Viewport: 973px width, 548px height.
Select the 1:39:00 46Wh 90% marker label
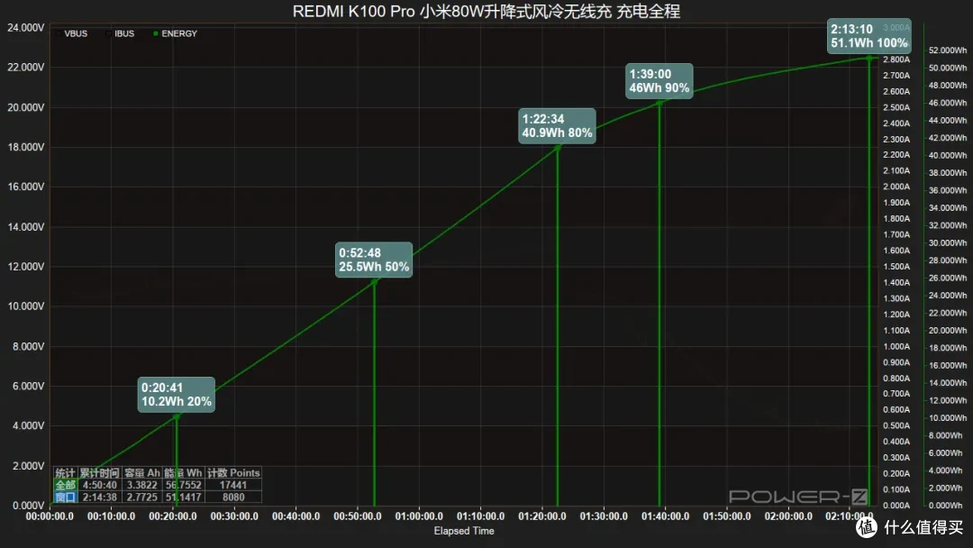pos(659,81)
